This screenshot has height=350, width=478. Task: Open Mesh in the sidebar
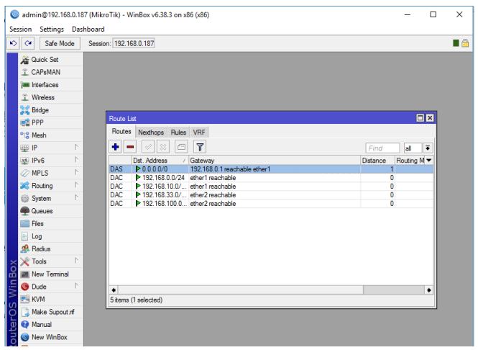[51, 135]
